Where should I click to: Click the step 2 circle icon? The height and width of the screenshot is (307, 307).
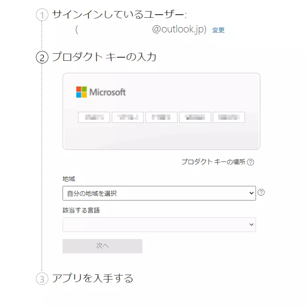(42, 57)
